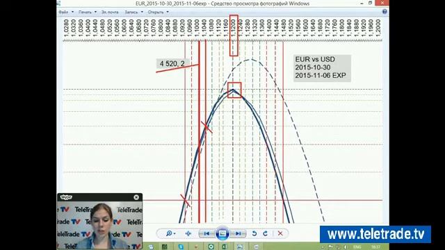The height and width of the screenshot is (250, 445).
Task: Open Excel from the taskbar
Action: 224,247
